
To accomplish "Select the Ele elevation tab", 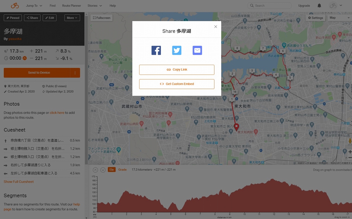I will click(111, 170).
